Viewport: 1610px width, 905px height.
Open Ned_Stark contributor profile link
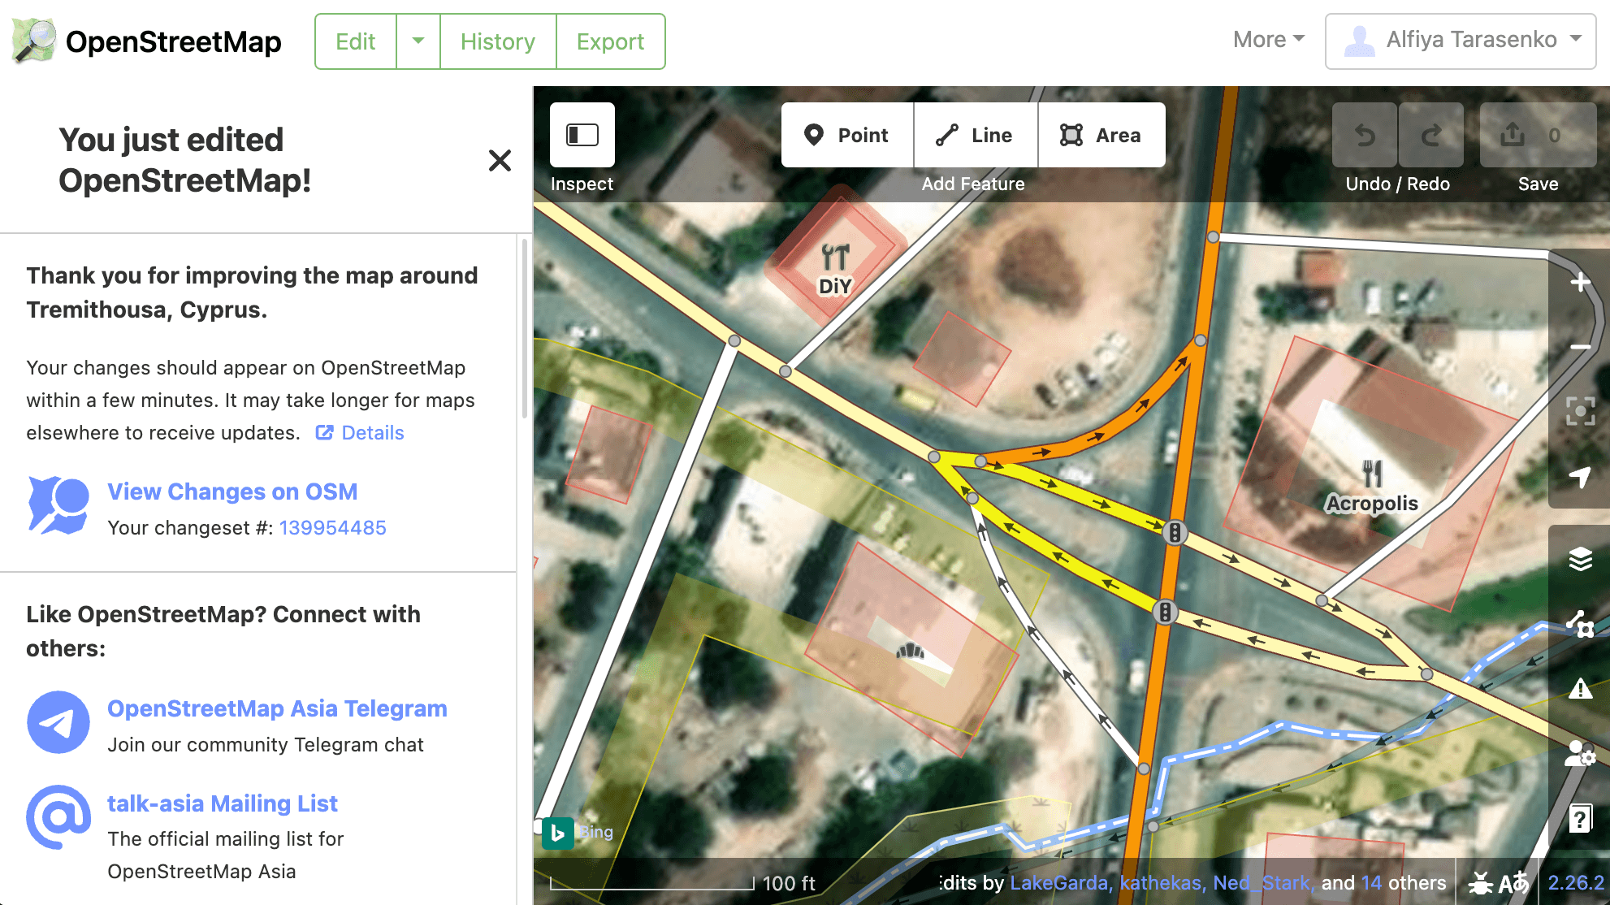tap(1263, 883)
